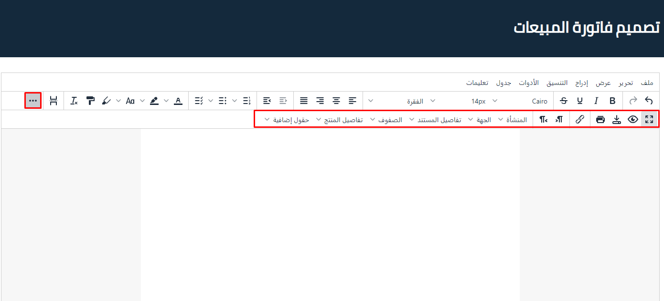The width and height of the screenshot is (664, 301).
Task: Click the three-dots more options button
Action: click(x=33, y=101)
